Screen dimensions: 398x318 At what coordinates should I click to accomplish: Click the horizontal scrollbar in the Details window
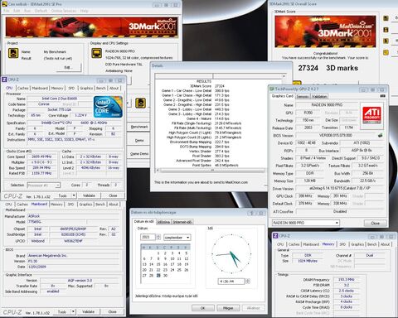(212, 171)
